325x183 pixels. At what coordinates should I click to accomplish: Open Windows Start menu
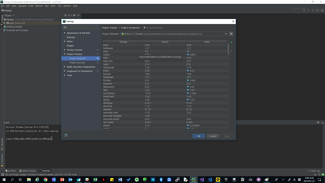pyautogui.click(x=4, y=180)
